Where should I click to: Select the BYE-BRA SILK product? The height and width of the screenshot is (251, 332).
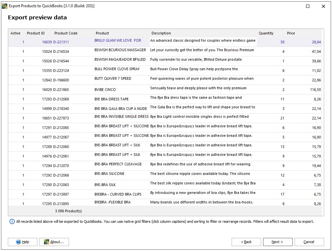point(105,185)
